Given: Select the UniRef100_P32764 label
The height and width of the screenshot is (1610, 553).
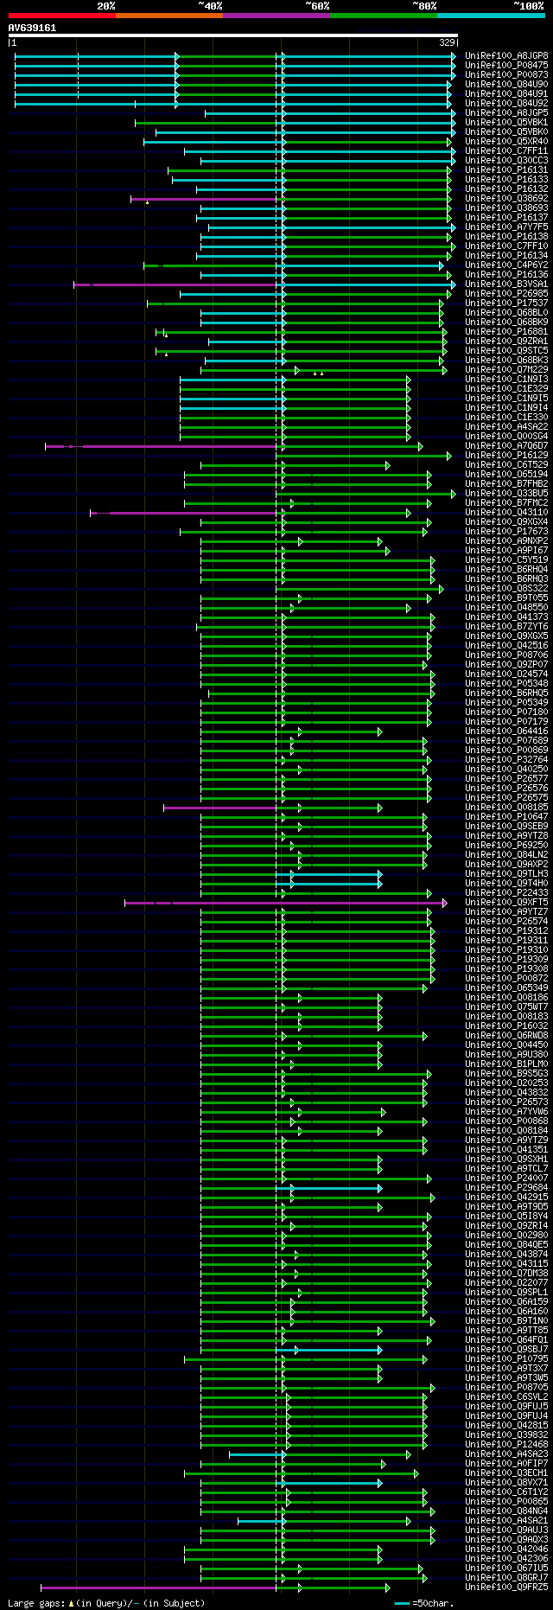Looking at the screenshot, I should [x=506, y=759].
